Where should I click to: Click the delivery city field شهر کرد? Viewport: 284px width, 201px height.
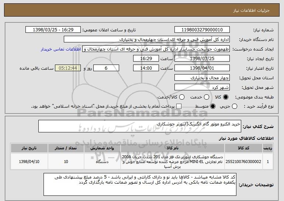[x=202, y=87]
